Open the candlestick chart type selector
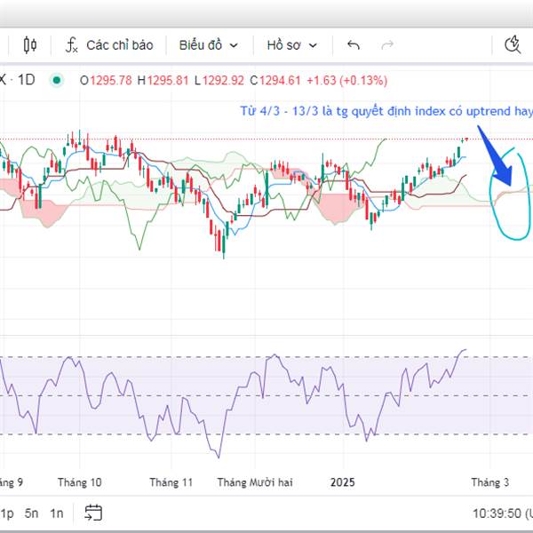Viewport: 533px width, 533px height. pos(30,45)
